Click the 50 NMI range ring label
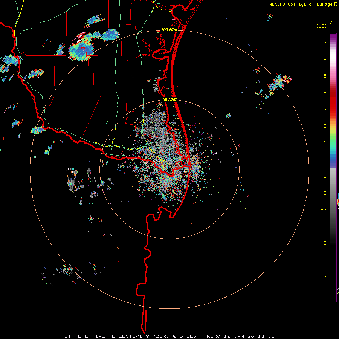The image size is (339, 339). point(170,100)
